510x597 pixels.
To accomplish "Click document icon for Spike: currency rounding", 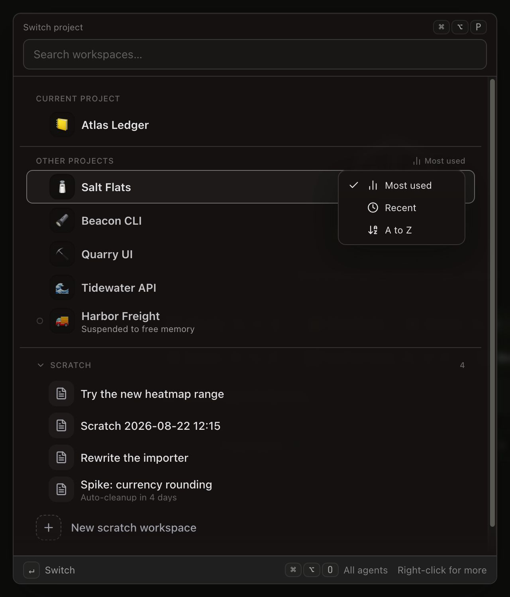I will coord(61,489).
